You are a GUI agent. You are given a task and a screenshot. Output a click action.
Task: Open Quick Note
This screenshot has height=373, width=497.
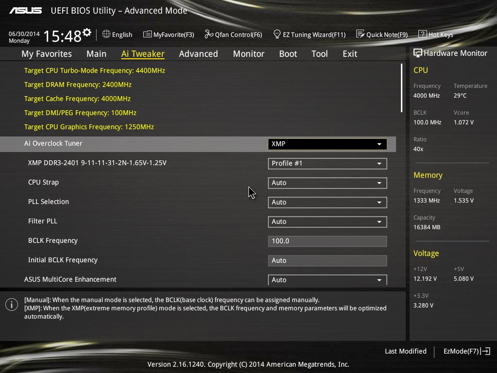[x=382, y=34]
